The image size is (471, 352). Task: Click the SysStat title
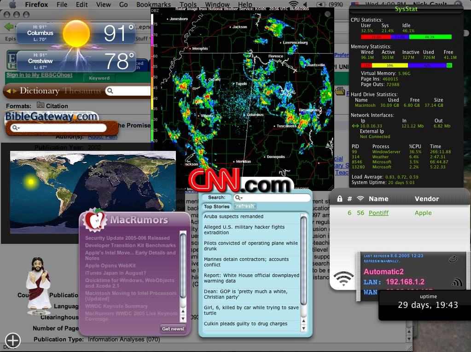[406, 9]
